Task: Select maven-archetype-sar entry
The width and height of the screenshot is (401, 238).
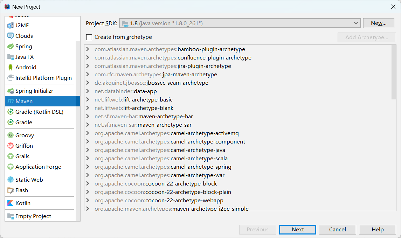Action: click(143, 125)
